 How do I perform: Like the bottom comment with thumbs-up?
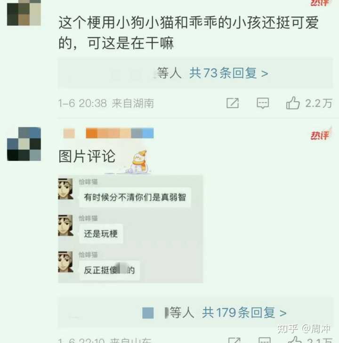click(x=295, y=340)
